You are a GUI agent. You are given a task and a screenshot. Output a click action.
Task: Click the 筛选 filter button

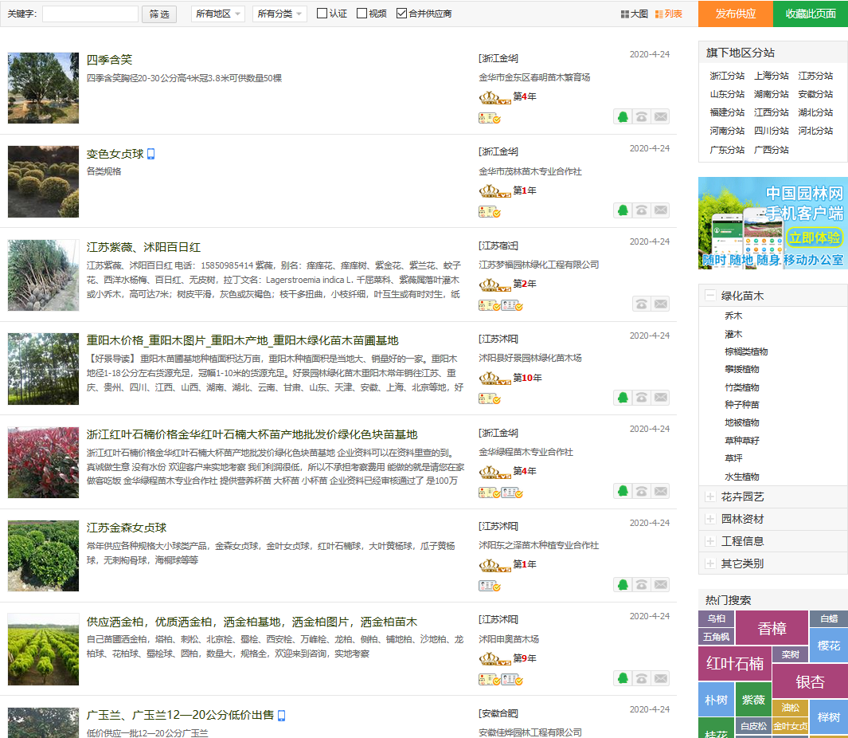coord(159,14)
